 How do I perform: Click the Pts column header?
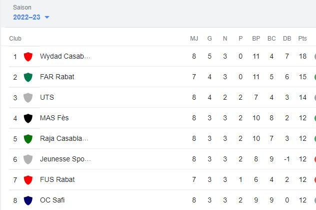pyautogui.click(x=302, y=39)
